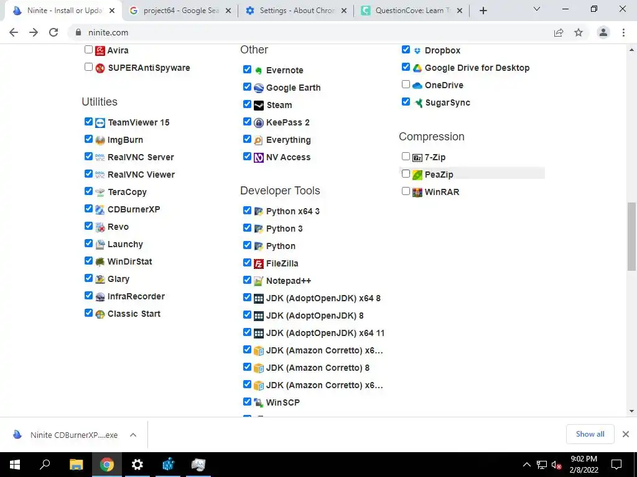This screenshot has width=637, height=477.
Task: Open the share this page icon
Action: tap(559, 32)
